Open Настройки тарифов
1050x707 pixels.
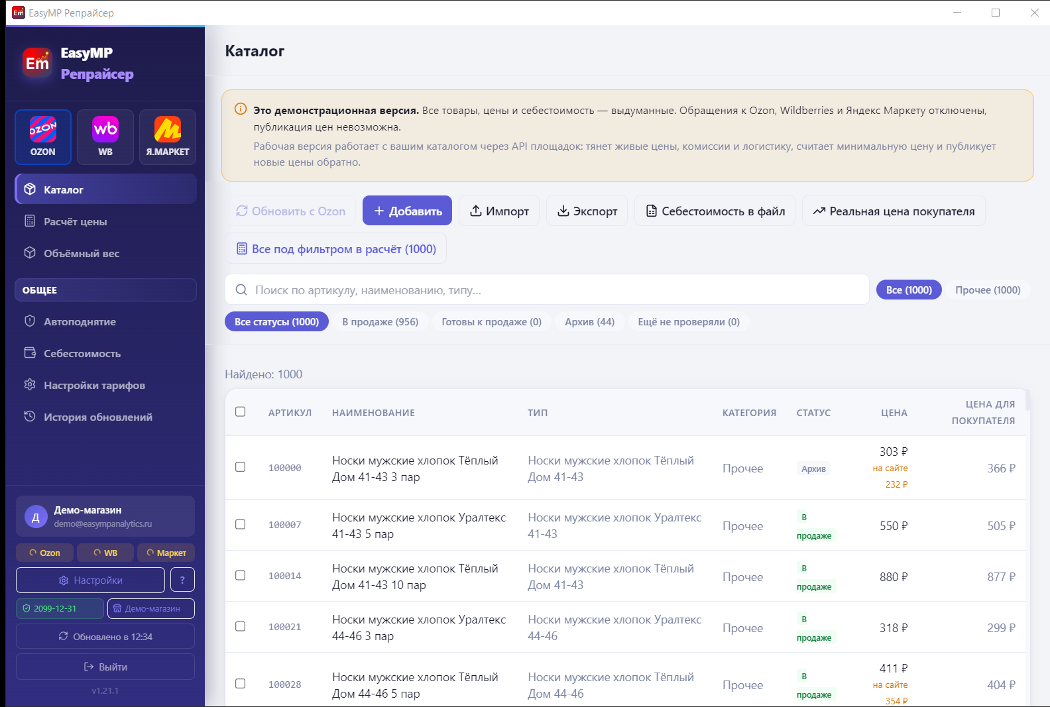[x=106, y=385]
